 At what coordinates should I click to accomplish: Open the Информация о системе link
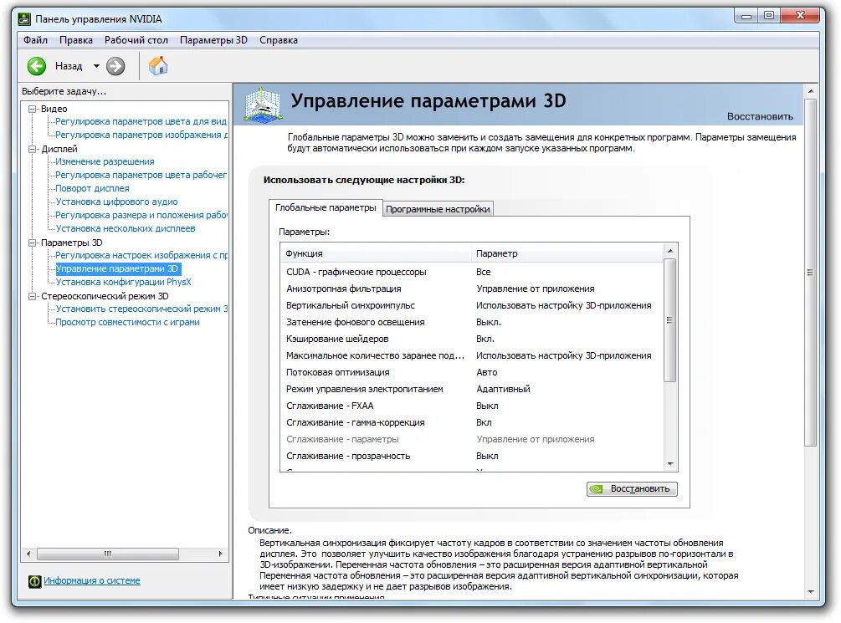92,580
